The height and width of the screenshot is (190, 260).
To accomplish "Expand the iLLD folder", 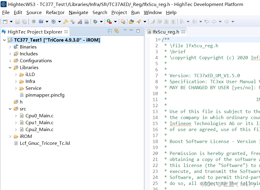I will point(16,75).
